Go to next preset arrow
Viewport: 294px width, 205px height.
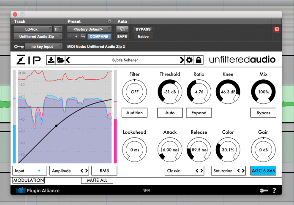(182, 60)
